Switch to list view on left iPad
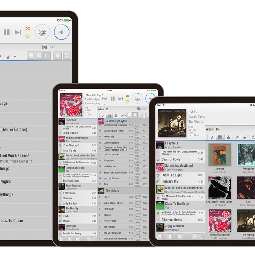The height and width of the screenshot is (255, 255). (x=47, y=56)
